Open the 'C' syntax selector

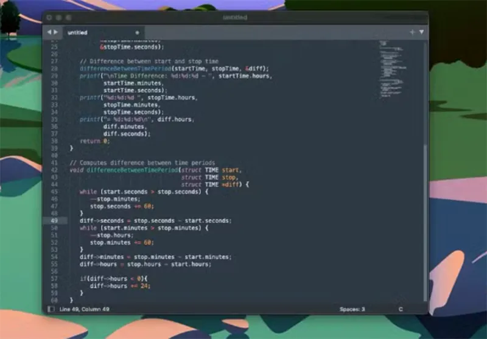point(401,309)
